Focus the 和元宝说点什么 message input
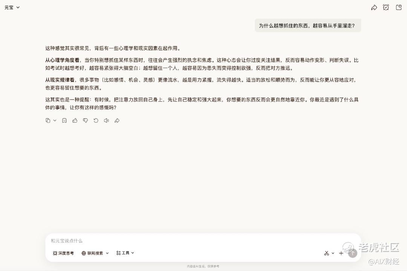 [203, 241]
